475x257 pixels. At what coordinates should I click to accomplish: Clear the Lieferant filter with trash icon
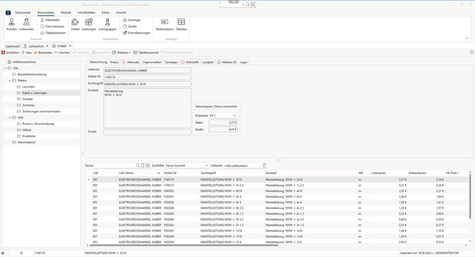(265, 165)
